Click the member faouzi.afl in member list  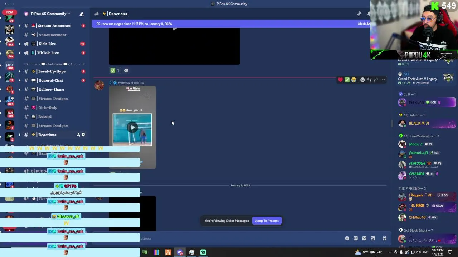[427, 154]
